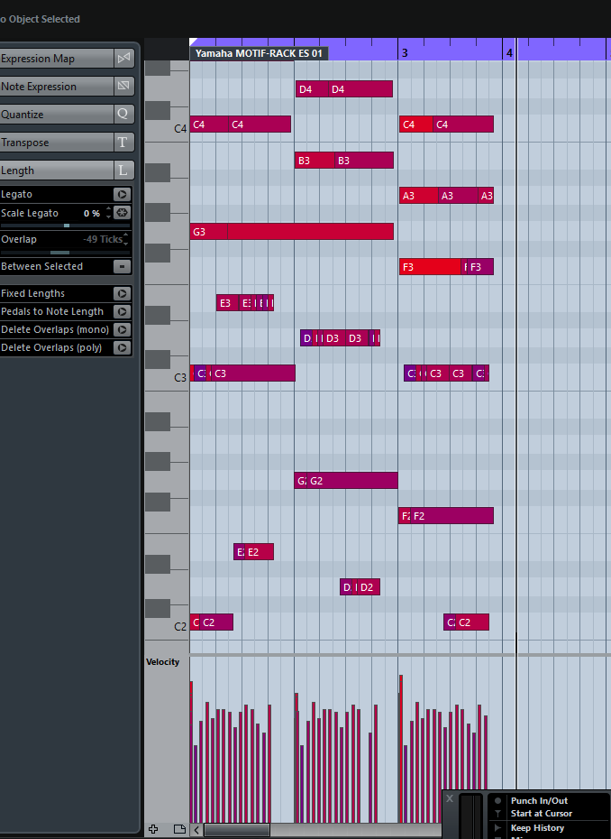Screen dimensions: 611x839
Task: Select the Yamaha MOTIF-RACK ES 01 part label
Action: [259, 53]
